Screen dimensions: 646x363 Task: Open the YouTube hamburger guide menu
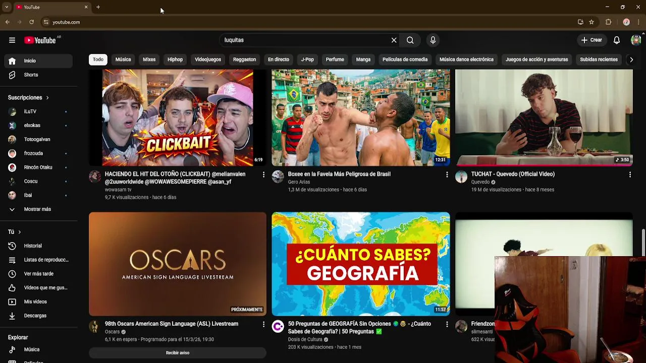12,40
